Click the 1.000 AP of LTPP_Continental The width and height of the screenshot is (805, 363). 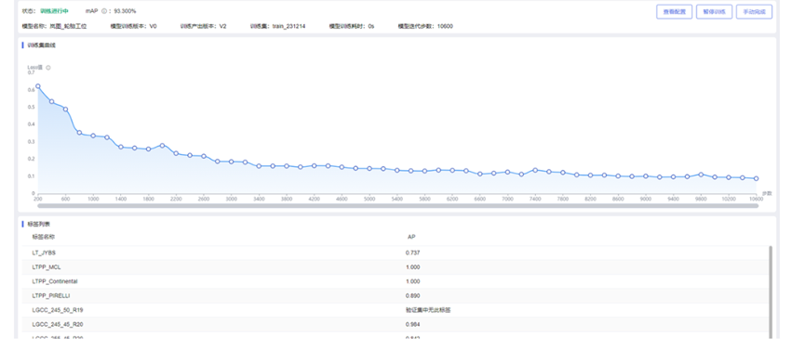click(413, 281)
